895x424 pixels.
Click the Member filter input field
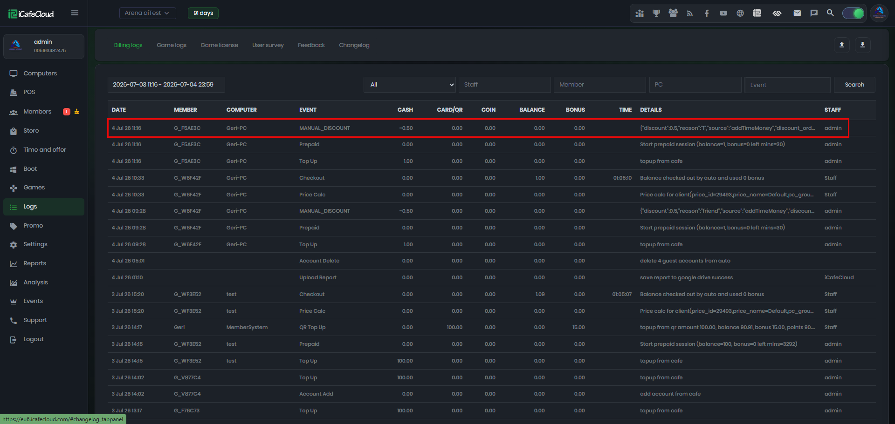click(599, 85)
